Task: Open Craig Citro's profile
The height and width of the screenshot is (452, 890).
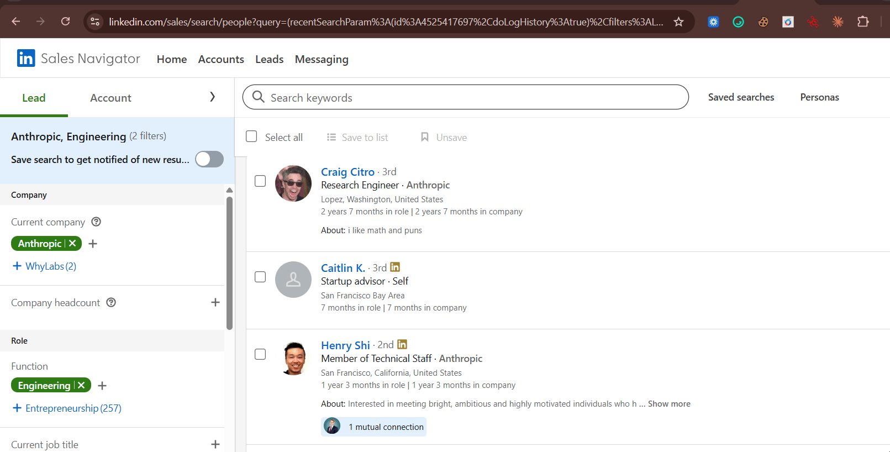Action: [x=347, y=172]
